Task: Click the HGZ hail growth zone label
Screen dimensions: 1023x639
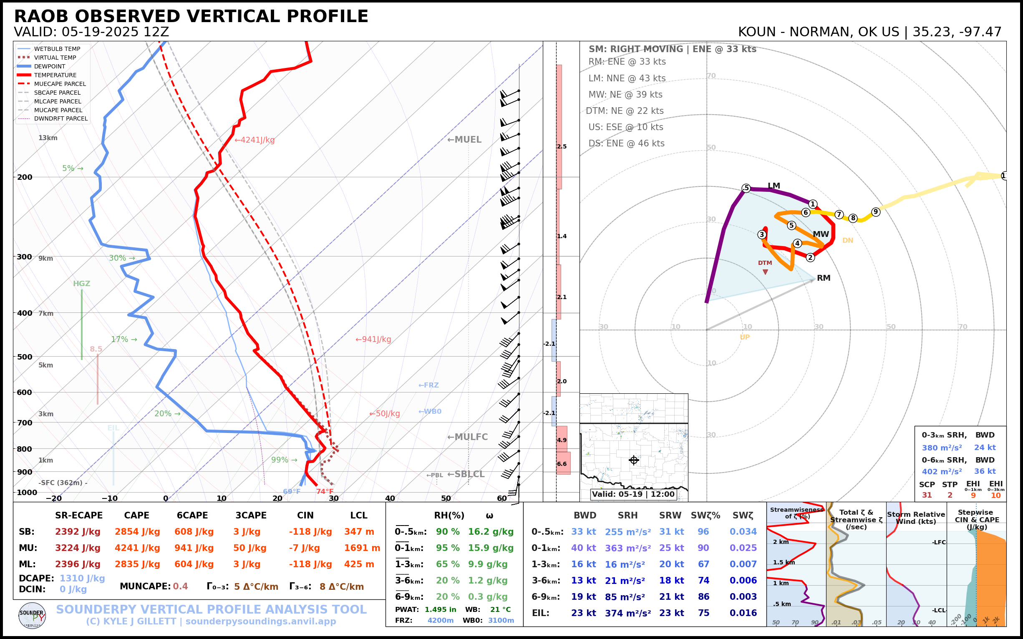Action: click(x=82, y=284)
